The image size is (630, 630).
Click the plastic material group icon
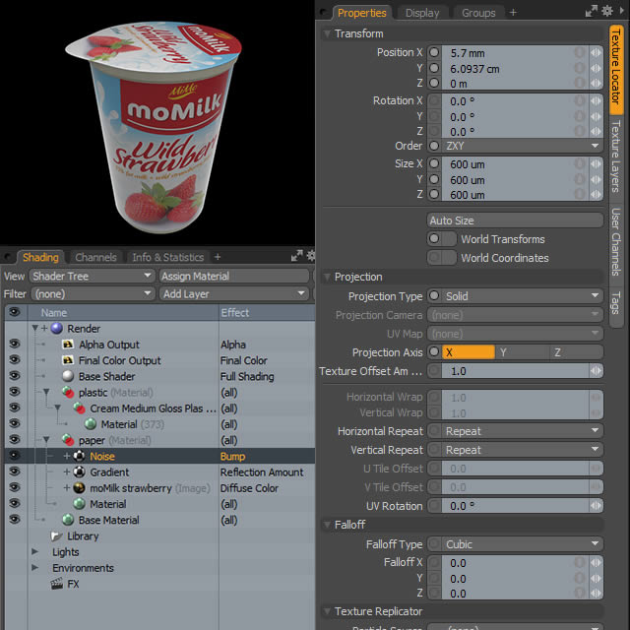[68, 393]
